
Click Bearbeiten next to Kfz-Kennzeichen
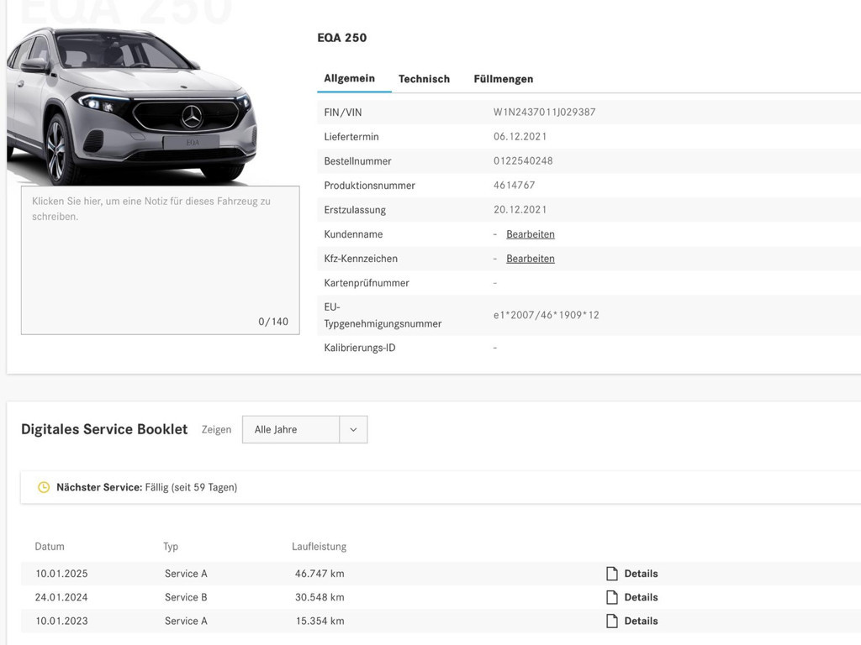pos(530,258)
